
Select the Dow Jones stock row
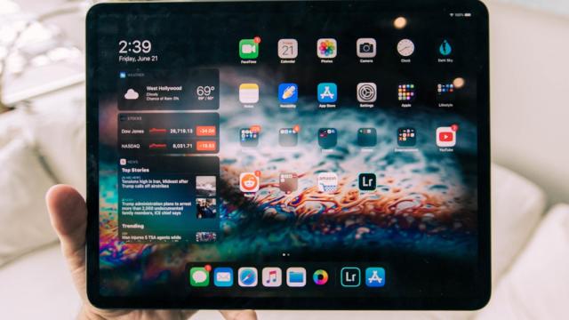tap(168, 131)
